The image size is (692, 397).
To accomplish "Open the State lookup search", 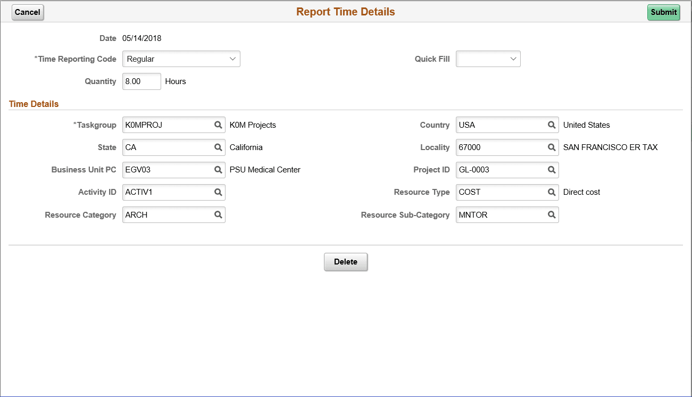I will click(218, 147).
